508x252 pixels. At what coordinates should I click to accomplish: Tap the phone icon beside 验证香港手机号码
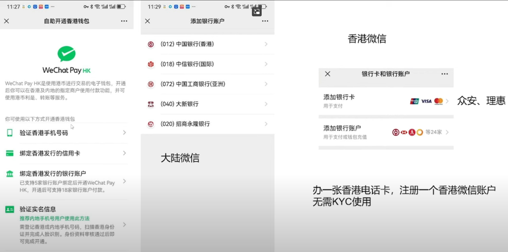(x=9, y=133)
